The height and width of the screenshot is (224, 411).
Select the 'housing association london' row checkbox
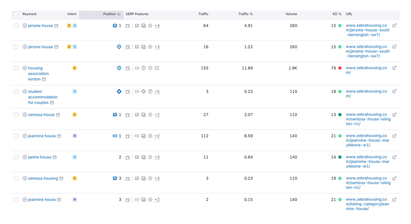(x=16, y=68)
